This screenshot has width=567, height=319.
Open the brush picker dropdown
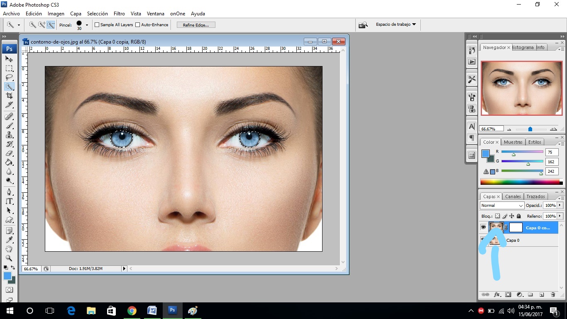(x=87, y=25)
